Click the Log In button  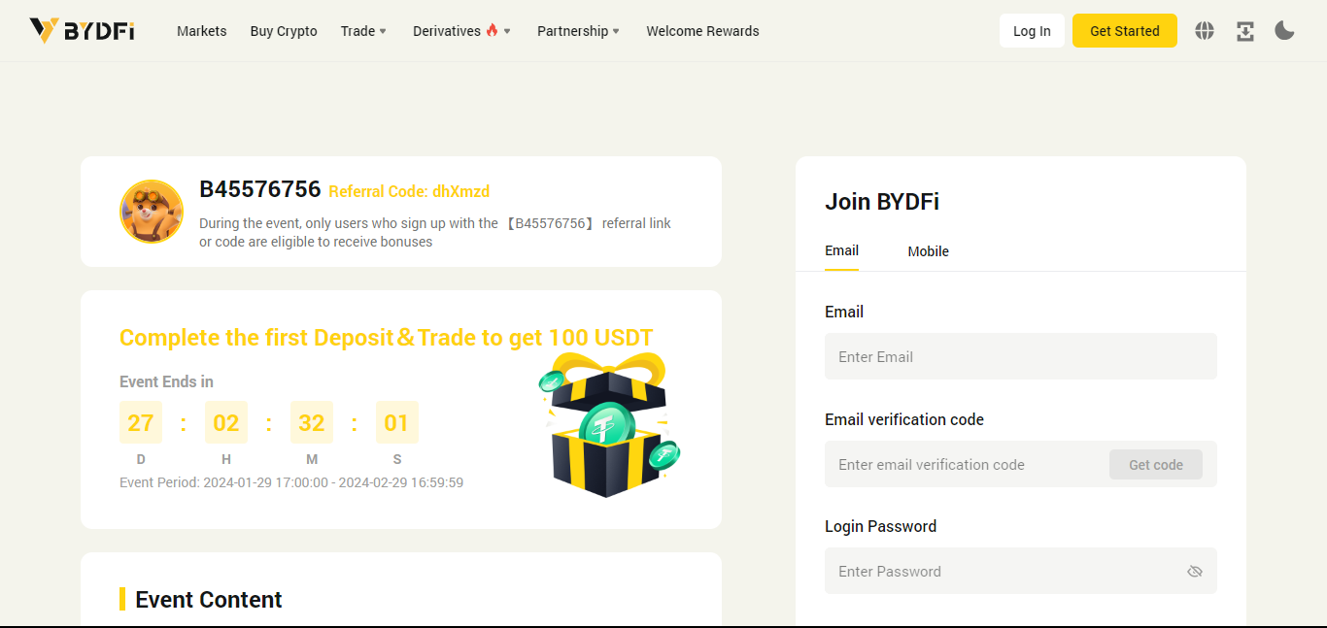pyautogui.click(x=1032, y=31)
